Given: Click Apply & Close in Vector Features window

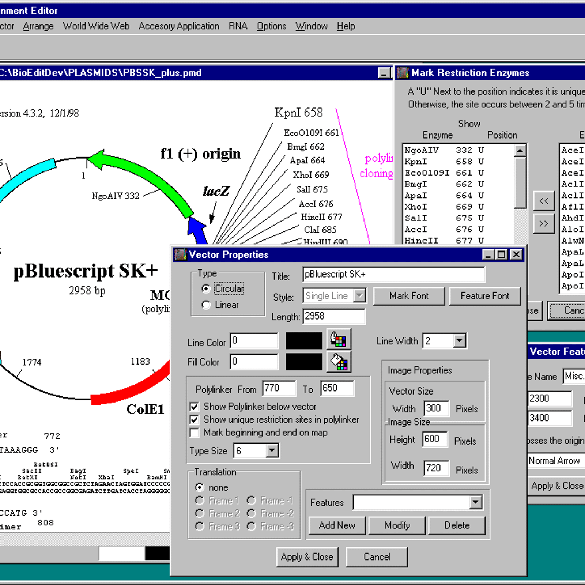Looking at the screenshot, I should pyautogui.click(x=557, y=486).
